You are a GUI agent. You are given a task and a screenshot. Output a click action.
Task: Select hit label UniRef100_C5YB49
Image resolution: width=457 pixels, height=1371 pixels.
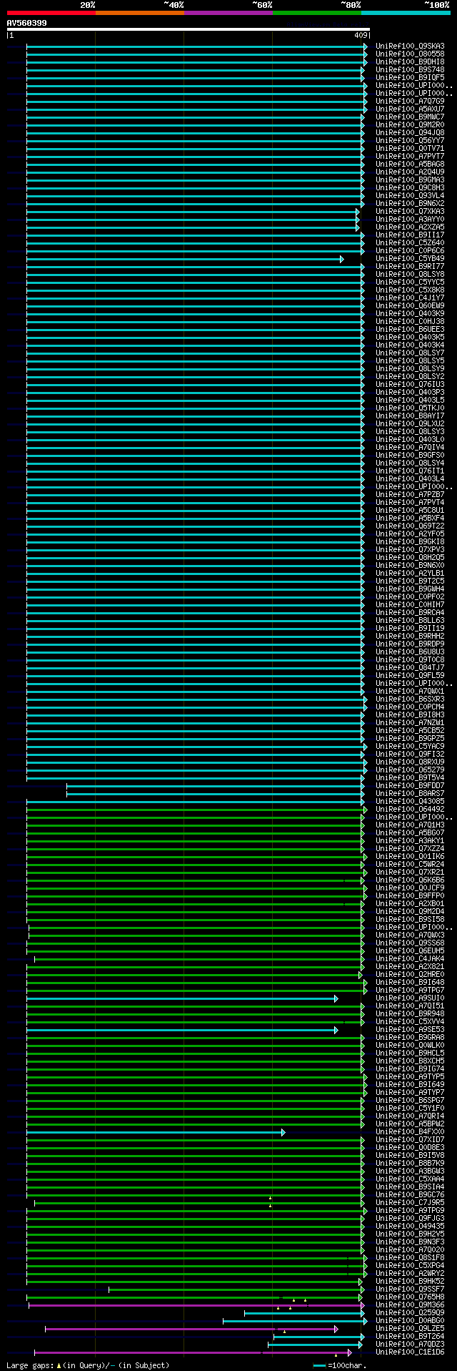pos(410,259)
